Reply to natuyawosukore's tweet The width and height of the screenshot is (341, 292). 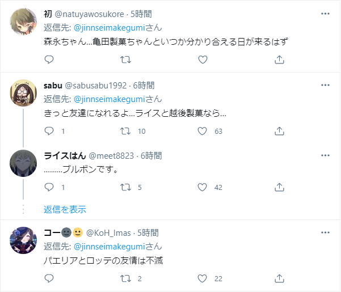49,59
